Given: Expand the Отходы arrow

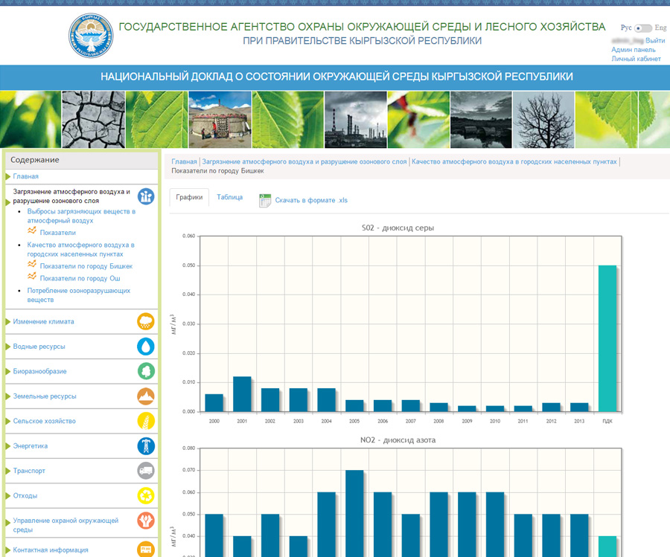Looking at the screenshot, I should click(x=7, y=495).
